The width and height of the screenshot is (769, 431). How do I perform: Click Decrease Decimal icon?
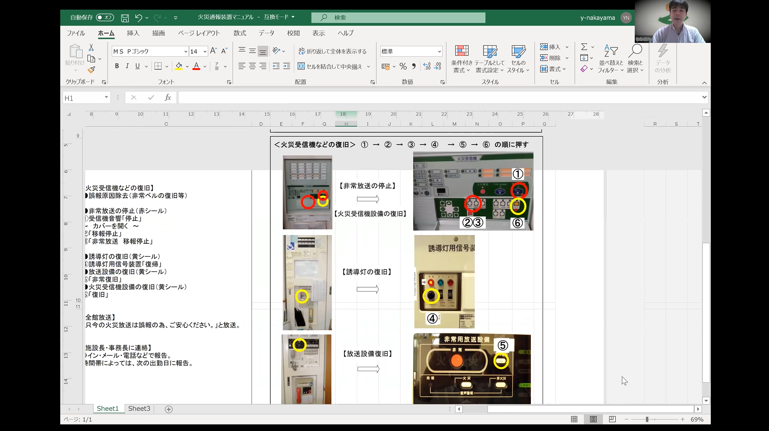pyautogui.click(x=438, y=66)
